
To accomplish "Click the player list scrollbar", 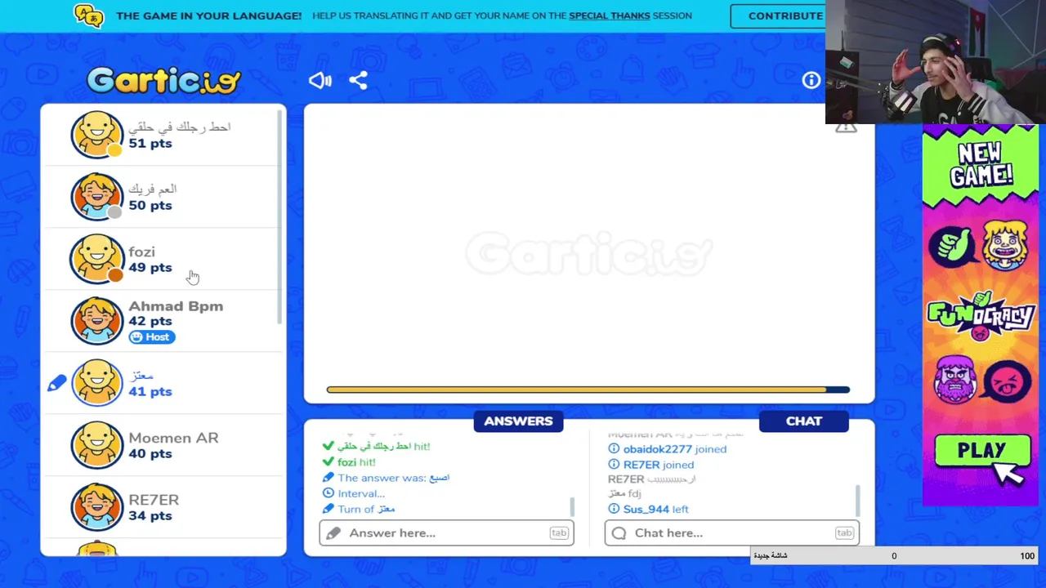I will (x=279, y=216).
